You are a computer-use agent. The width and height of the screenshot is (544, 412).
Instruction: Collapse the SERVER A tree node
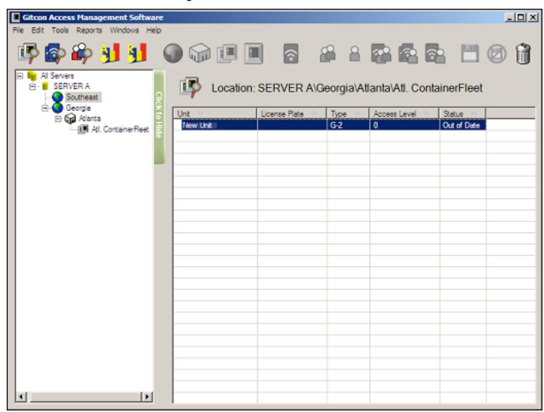click(32, 86)
